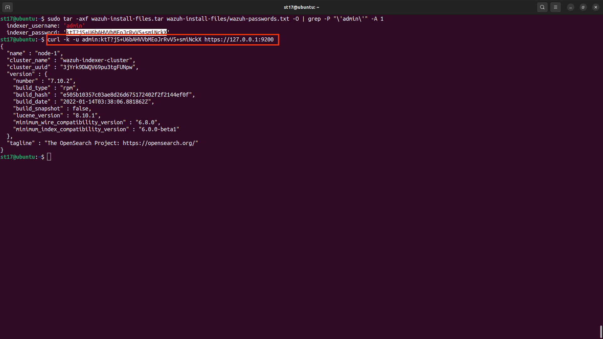Click the terminal scrollbar thumb
The width and height of the screenshot is (603, 339).
tap(601, 331)
